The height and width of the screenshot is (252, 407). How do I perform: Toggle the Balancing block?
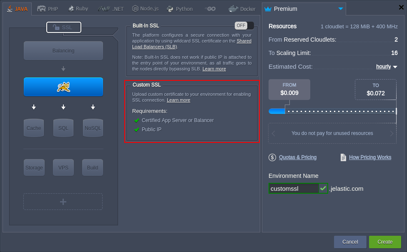point(63,50)
